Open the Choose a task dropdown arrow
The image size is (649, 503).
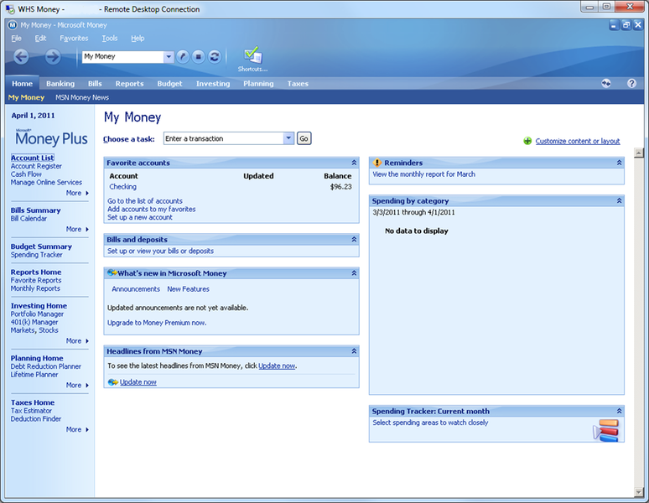pos(288,138)
